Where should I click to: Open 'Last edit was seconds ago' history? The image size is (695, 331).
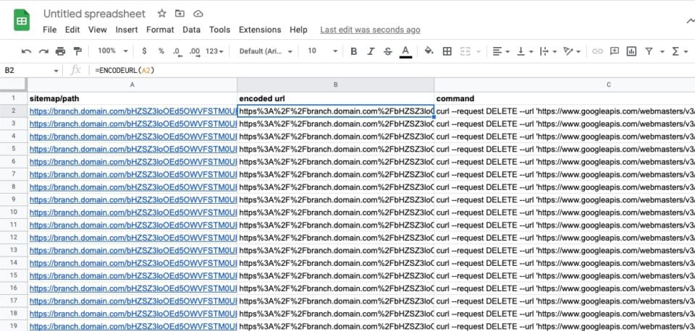tap(370, 30)
